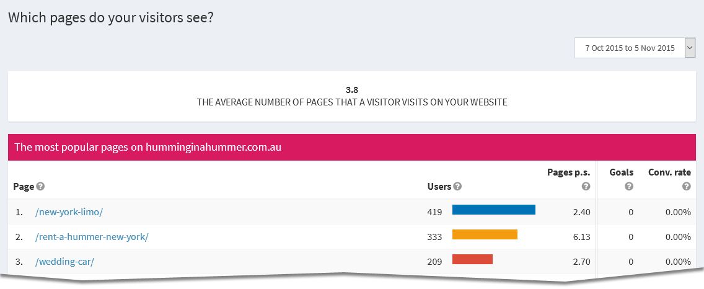Click the most popular pages pink heading
Image resolution: width=704 pixels, height=289 pixels.
[148, 148]
